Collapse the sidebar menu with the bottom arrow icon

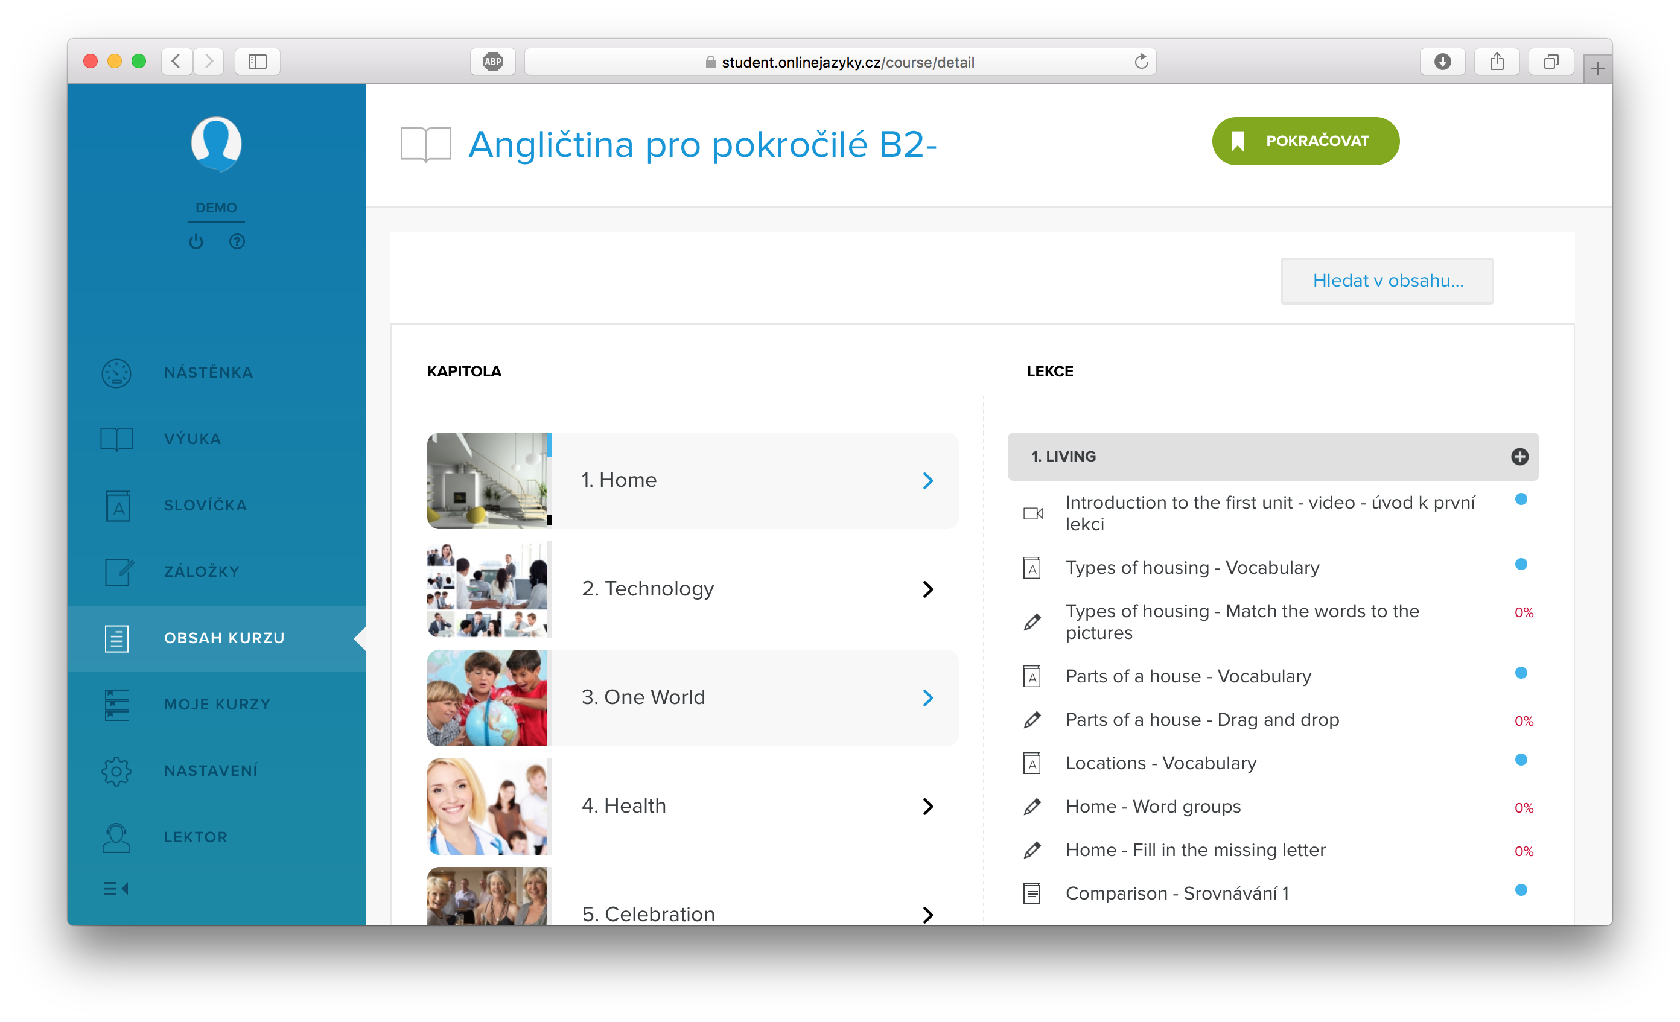point(116,889)
